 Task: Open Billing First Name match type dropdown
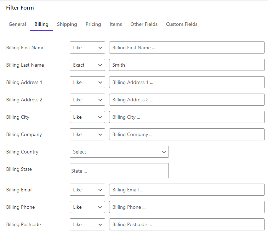click(87, 47)
